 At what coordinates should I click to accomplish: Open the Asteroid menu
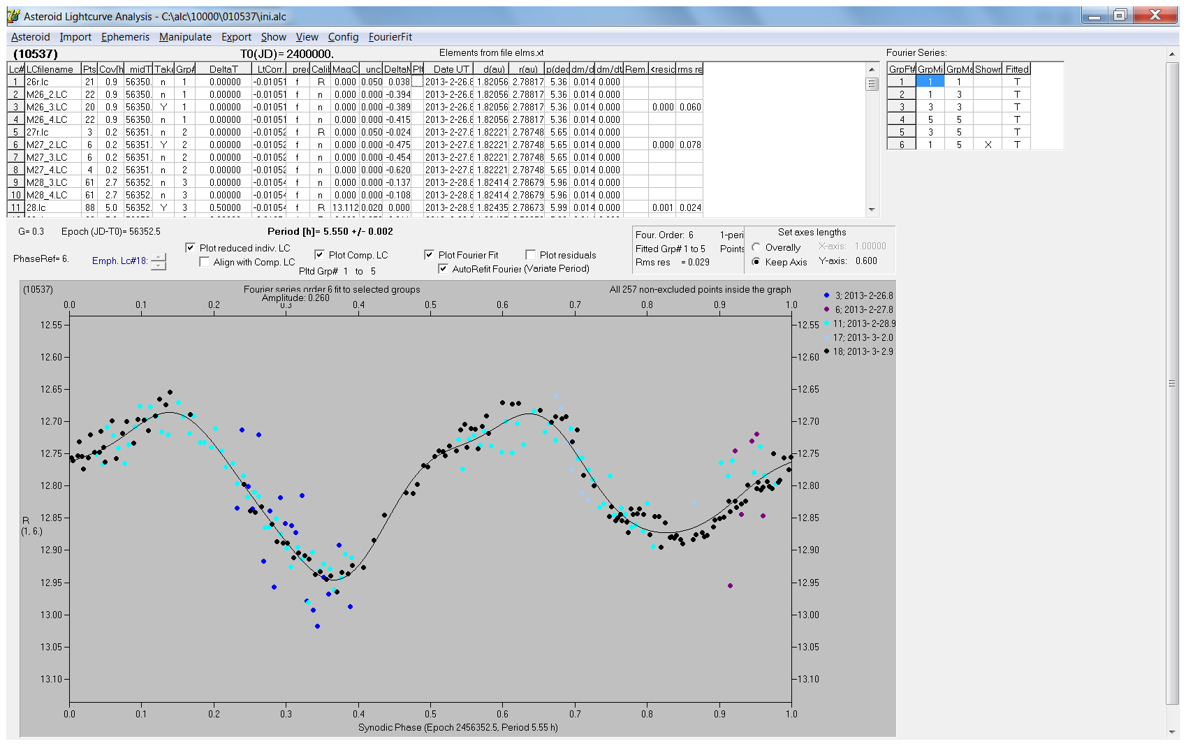coord(30,37)
